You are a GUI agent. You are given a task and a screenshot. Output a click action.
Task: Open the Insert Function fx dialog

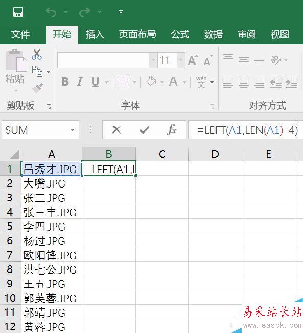click(171, 130)
